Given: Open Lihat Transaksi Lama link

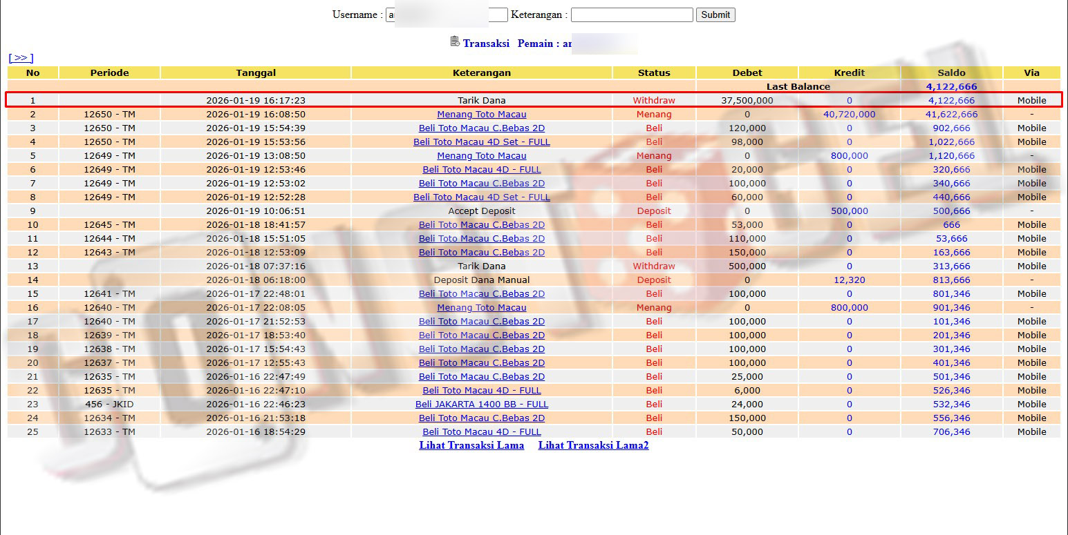Looking at the screenshot, I should (471, 445).
